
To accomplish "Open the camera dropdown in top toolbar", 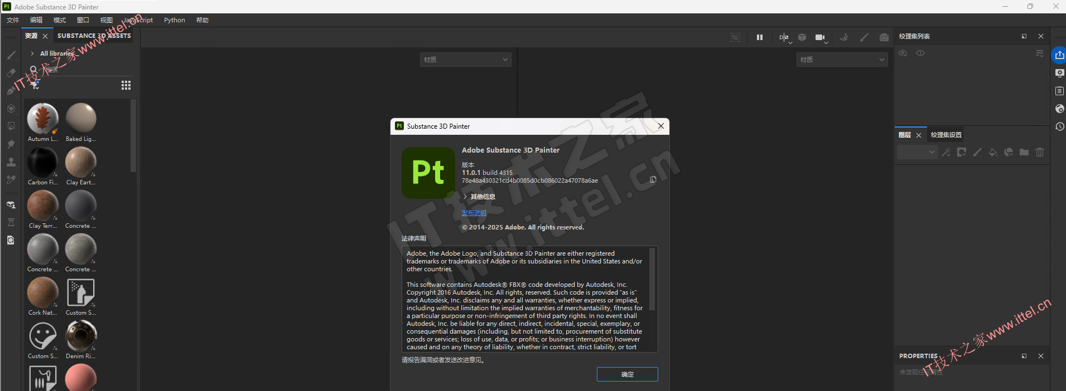I will tap(821, 38).
